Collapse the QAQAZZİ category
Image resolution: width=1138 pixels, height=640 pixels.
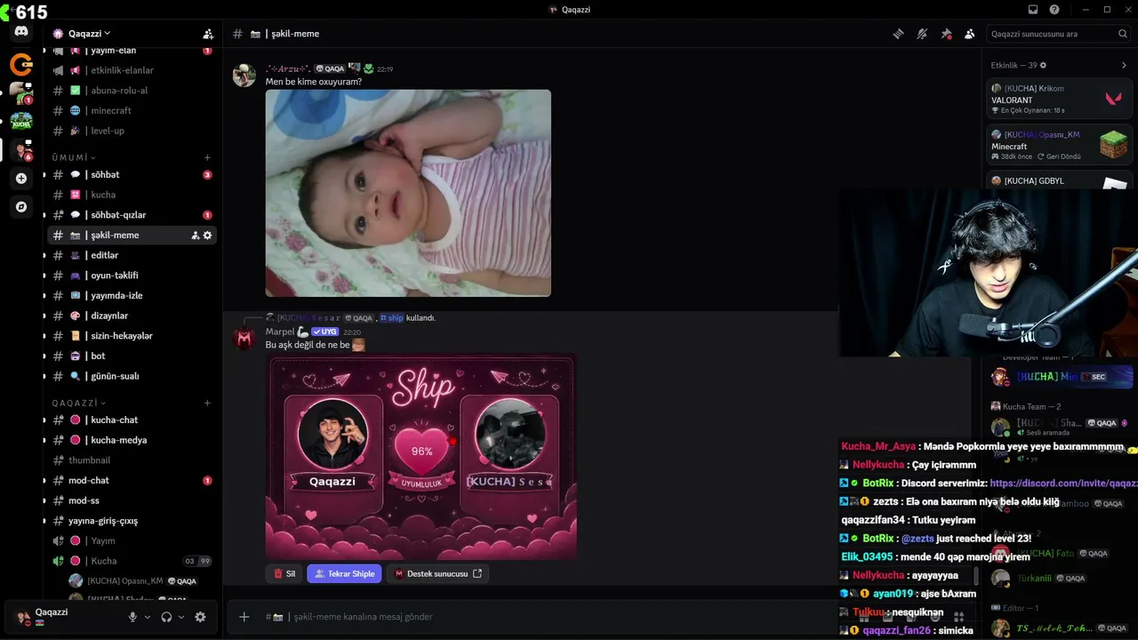tap(78, 403)
